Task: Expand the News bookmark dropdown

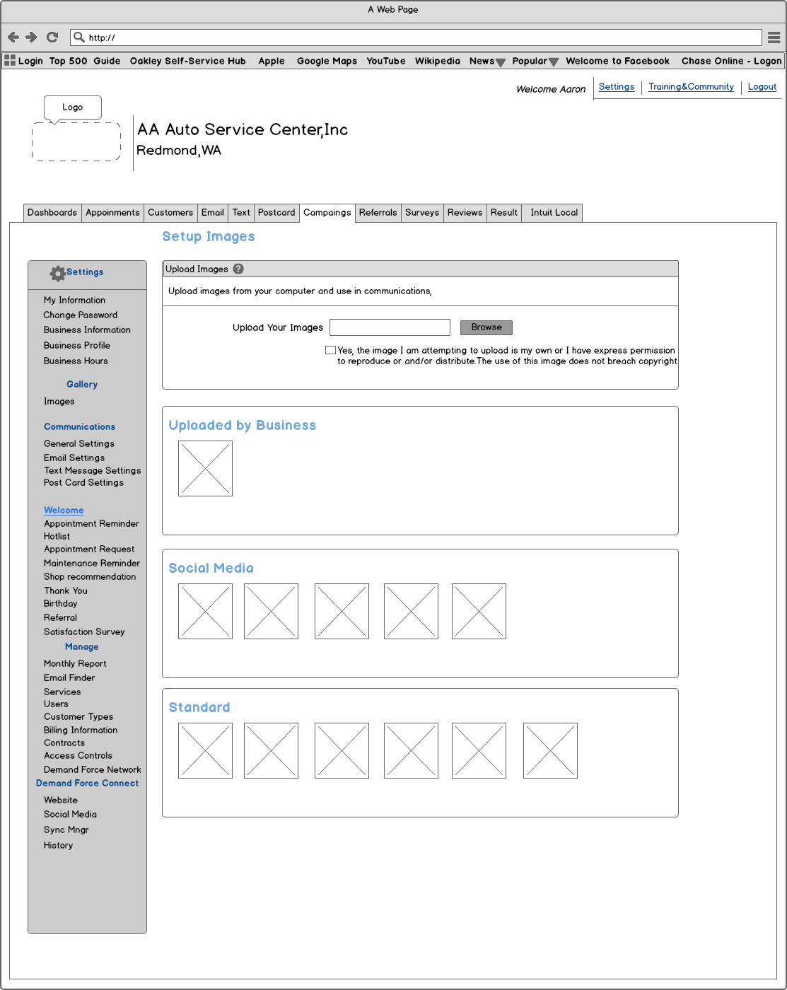Action: (500, 62)
